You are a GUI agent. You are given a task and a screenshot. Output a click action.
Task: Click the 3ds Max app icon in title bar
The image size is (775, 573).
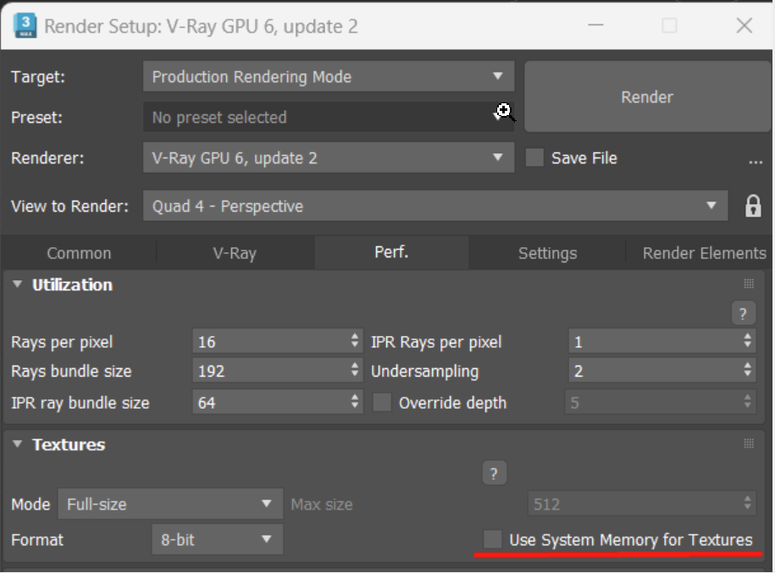[25, 26]
